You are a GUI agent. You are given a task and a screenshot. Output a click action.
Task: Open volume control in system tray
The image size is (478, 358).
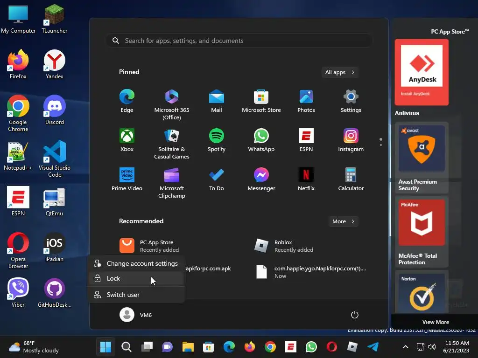(432, 347)
